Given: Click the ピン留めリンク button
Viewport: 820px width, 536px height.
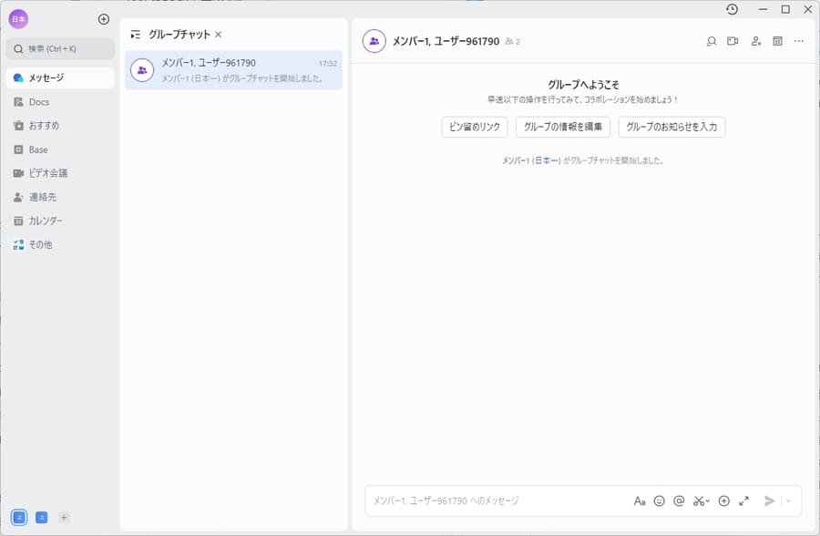Looking at the screenshot, I should 476,127.
